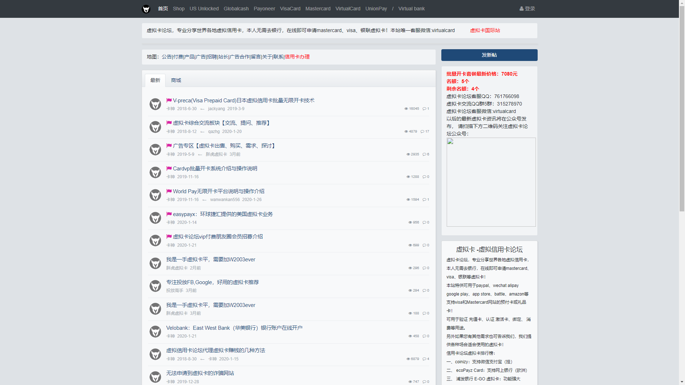Open Virtual bank in navigation bar

tap(411, 9)
